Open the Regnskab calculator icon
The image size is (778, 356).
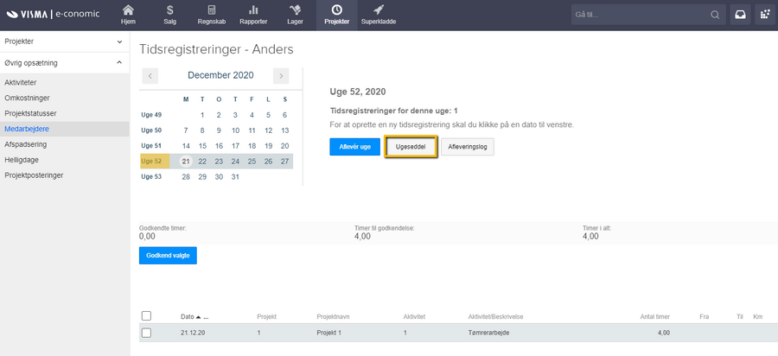click(211, 10)
